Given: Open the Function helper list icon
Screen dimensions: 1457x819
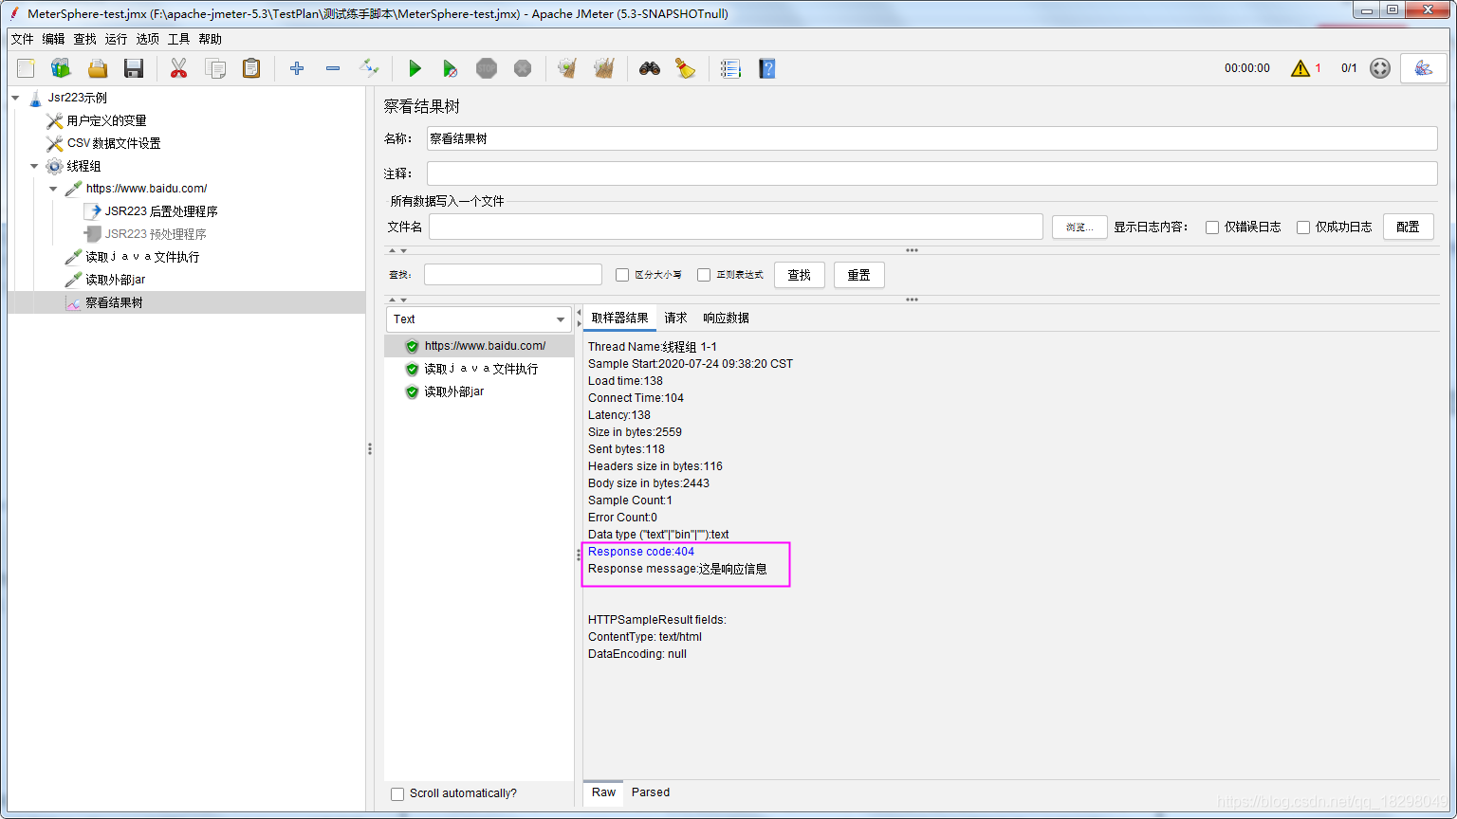Looking at the screenshot, I should point(730,68).
